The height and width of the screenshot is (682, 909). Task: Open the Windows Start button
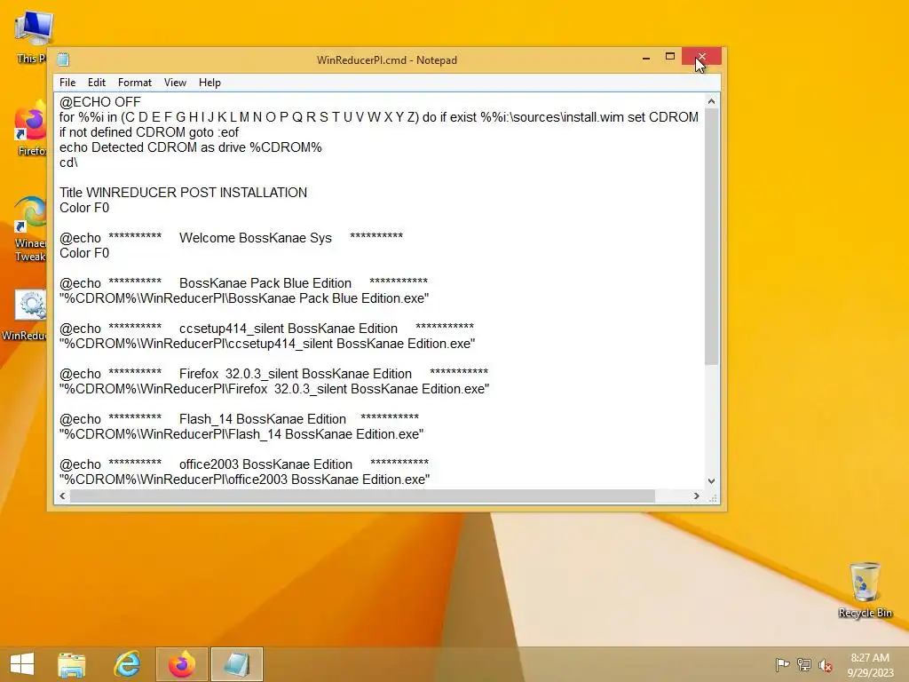(x=22, y=664)
